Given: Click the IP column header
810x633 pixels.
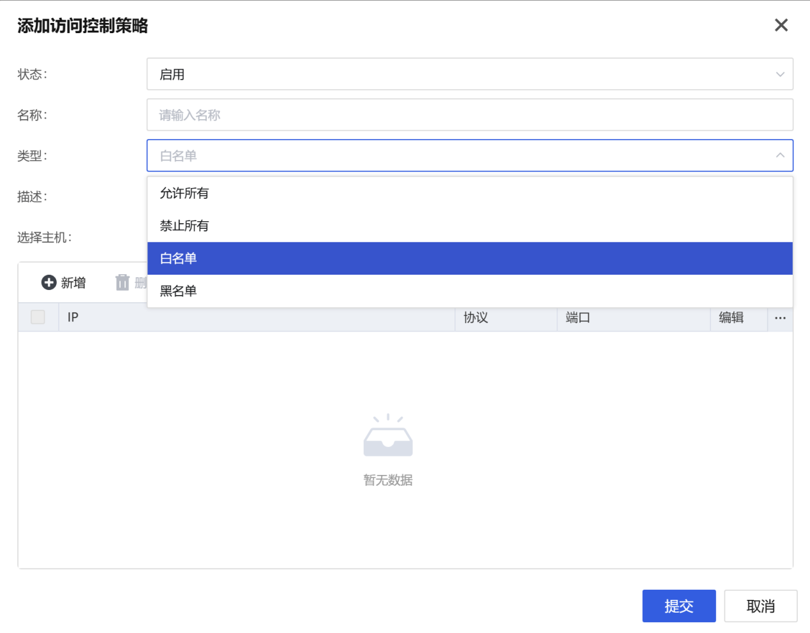Looking at the screenshot, I should click(73, 317).
